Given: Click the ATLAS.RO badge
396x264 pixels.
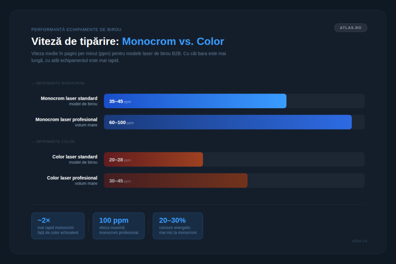Looking at the screenshot, I should pyautogui.click(x=350, y=28).
